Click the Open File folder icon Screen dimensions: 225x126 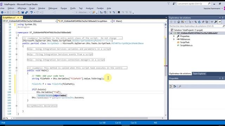pyautogui.click(x=19, y=13)
